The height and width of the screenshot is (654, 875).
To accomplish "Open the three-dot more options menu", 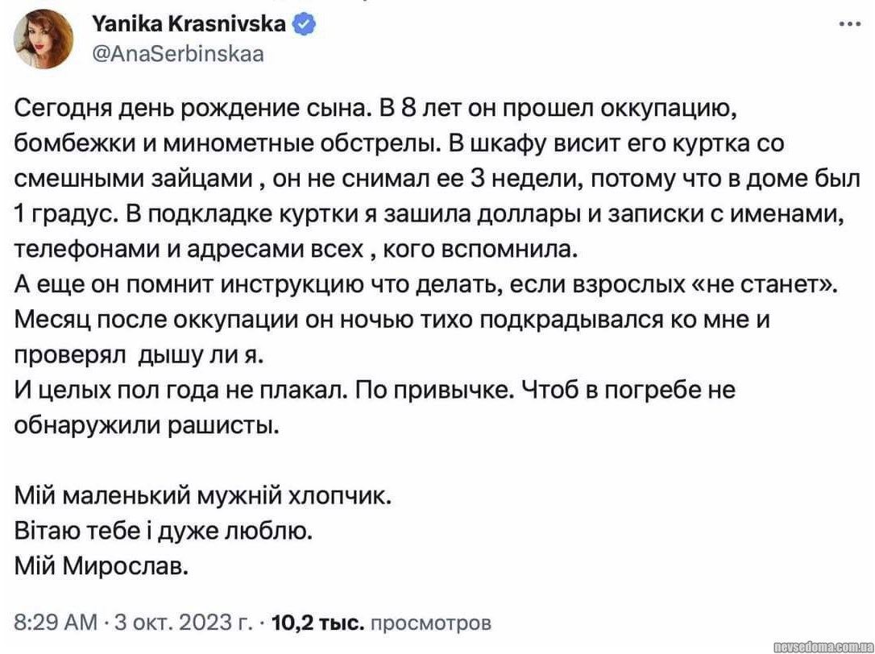I will 850,24.
